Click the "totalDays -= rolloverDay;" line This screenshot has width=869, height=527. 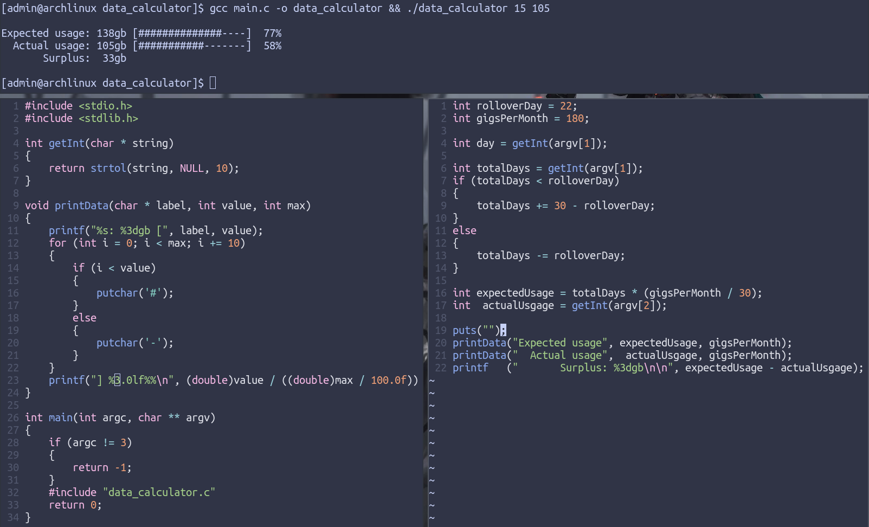click(551, 255)
